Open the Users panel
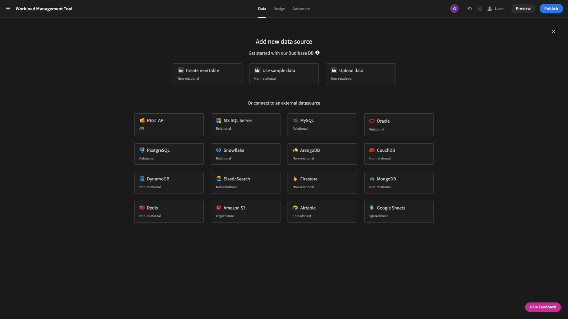Viewport: 568px width, 319px height. 496,9
